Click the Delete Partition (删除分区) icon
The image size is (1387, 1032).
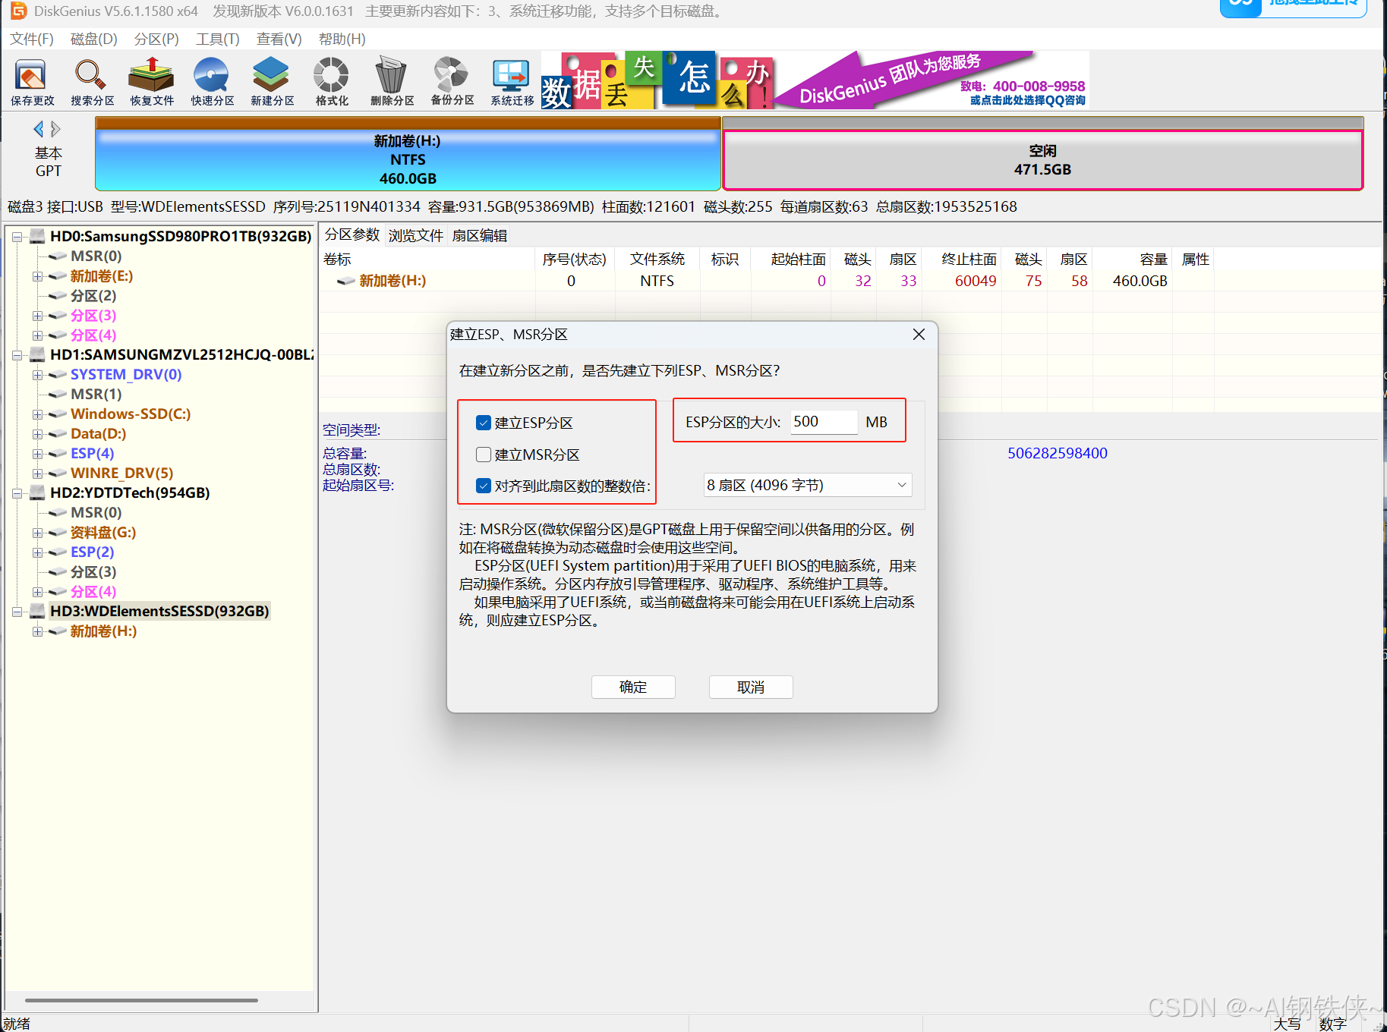click(x=392, y=81)
